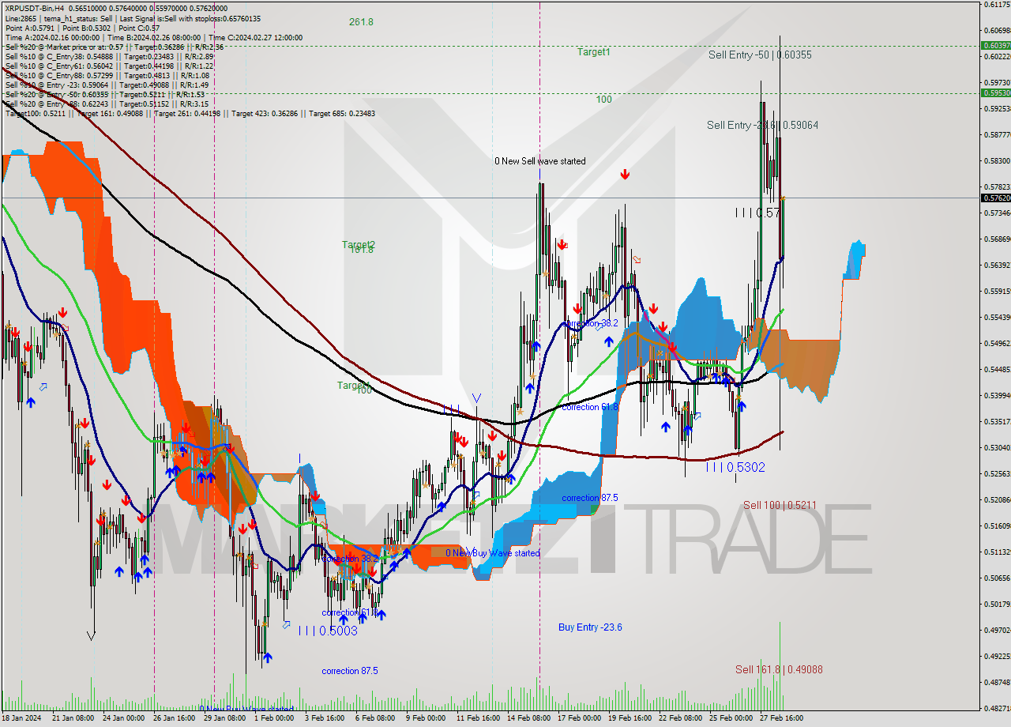This screenshot has width=1011, height=727.
Task: Click the '9 Feb 00:00' time axis label
Action: pos(427,718)
